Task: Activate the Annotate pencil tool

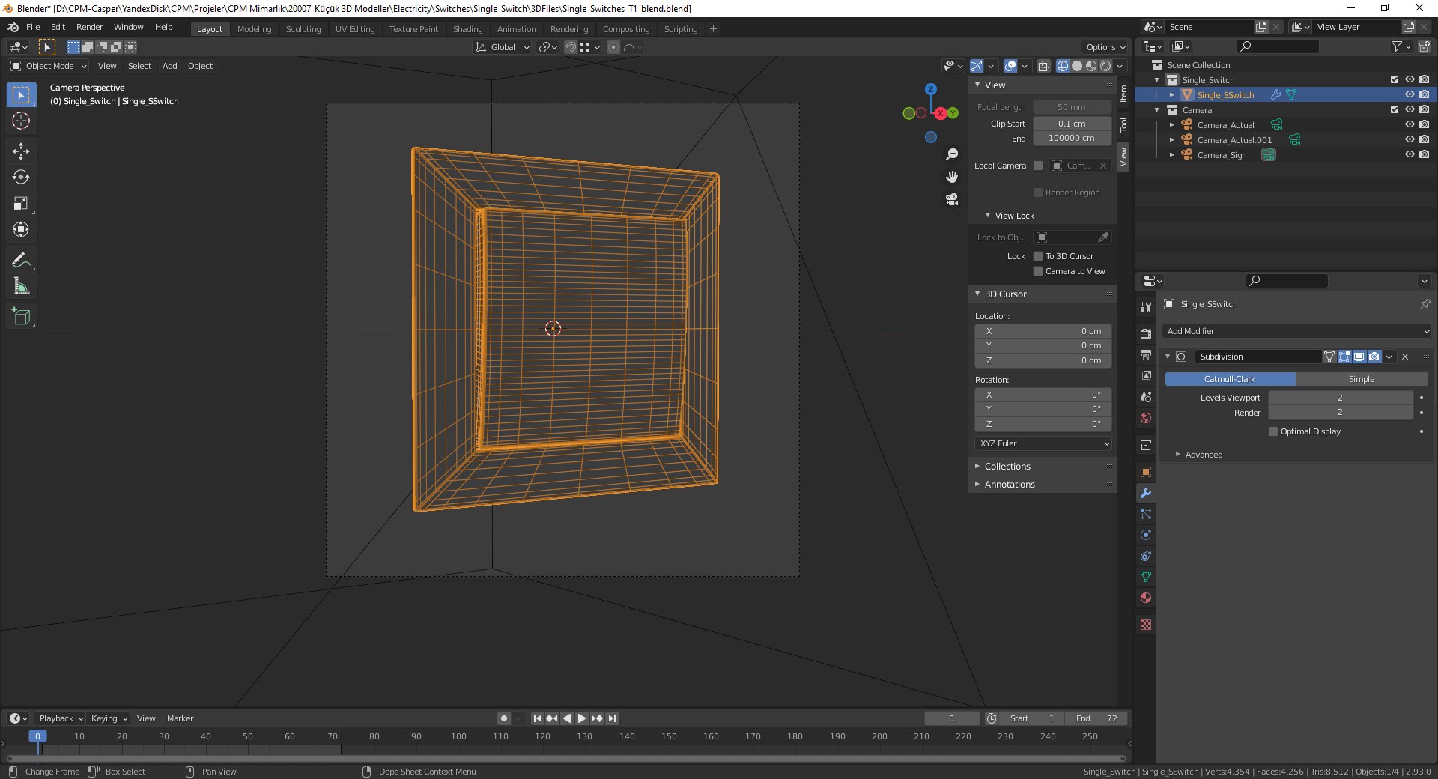Action: click(21, 260)
